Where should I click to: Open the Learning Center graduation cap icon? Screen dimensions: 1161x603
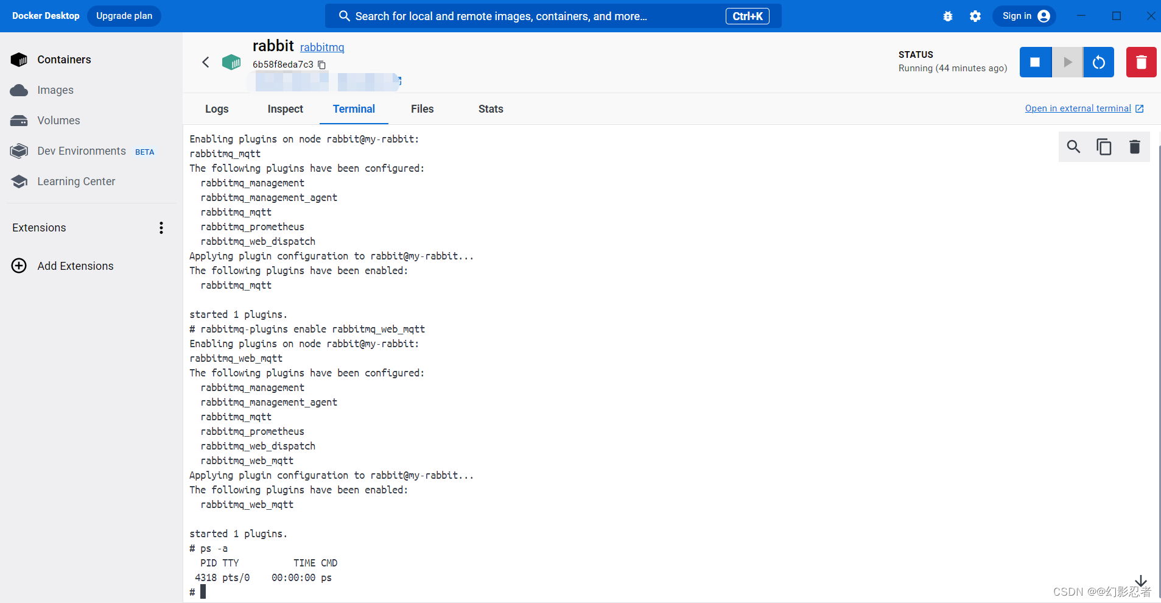[19, 182]
